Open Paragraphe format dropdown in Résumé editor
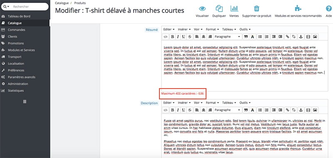Screen dimensions: 333x158 [227, 37]
